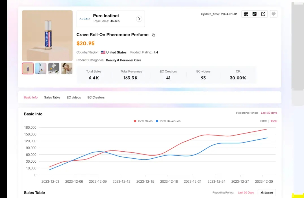Click the download icon on Export

coord(262,193)
